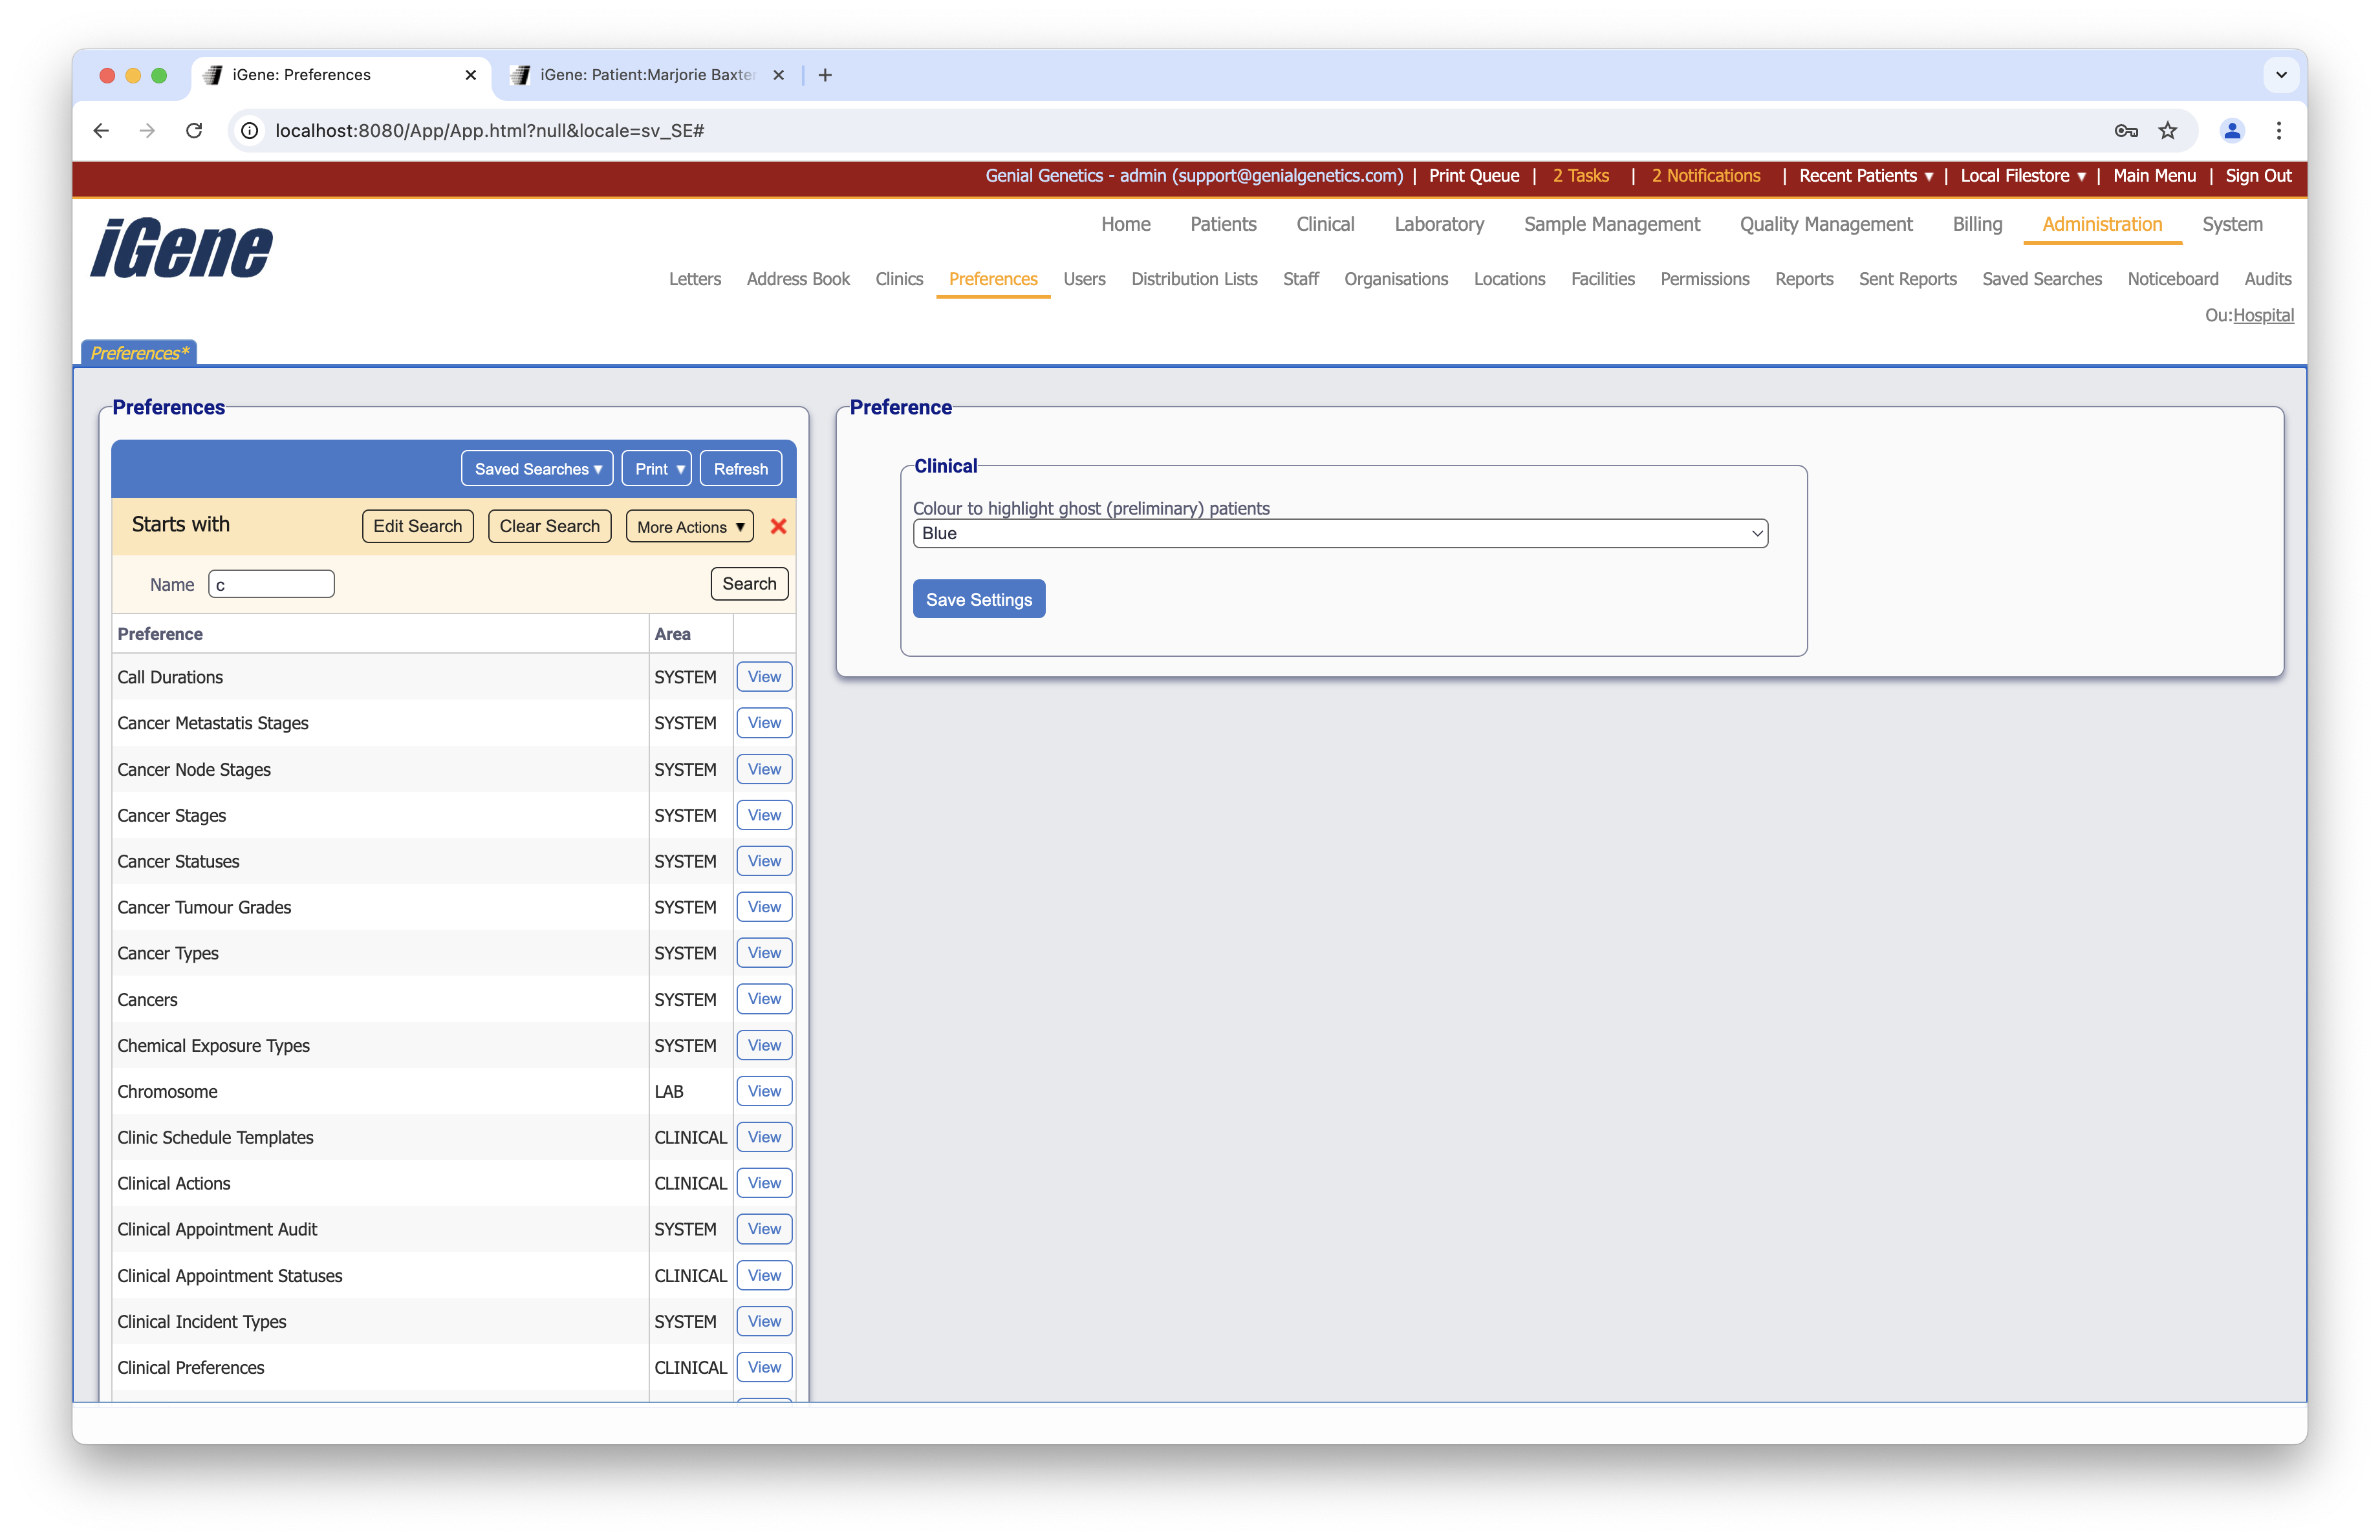2380x1540 pixels.
Task: Clear the search with the red X icon
Action: (779, 527)
